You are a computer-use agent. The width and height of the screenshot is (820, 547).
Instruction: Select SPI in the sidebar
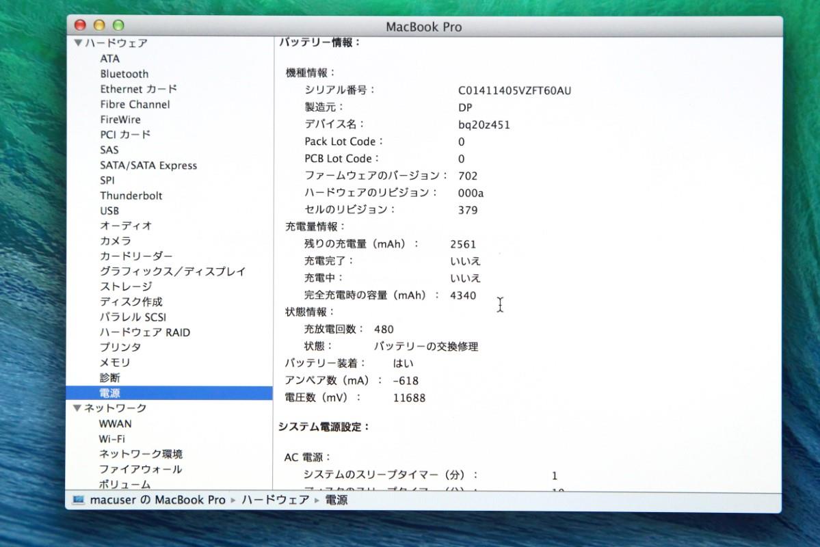point(107,181)
